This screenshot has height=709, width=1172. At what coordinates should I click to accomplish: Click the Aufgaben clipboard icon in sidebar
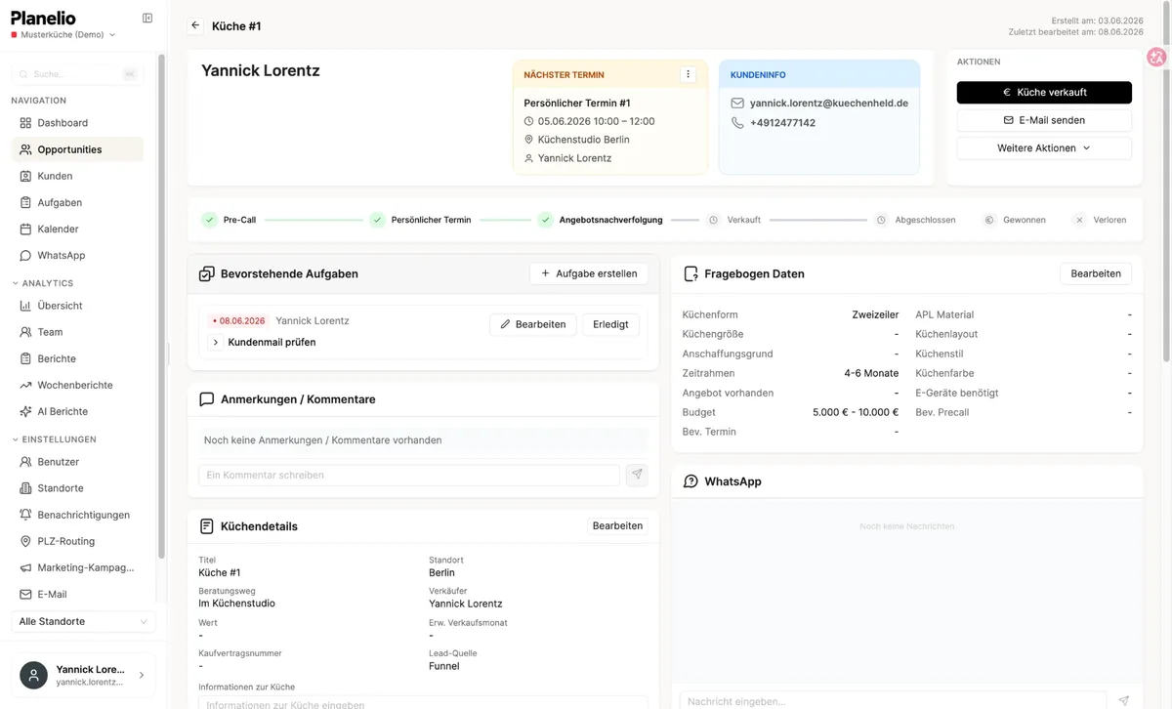point(25,202)
